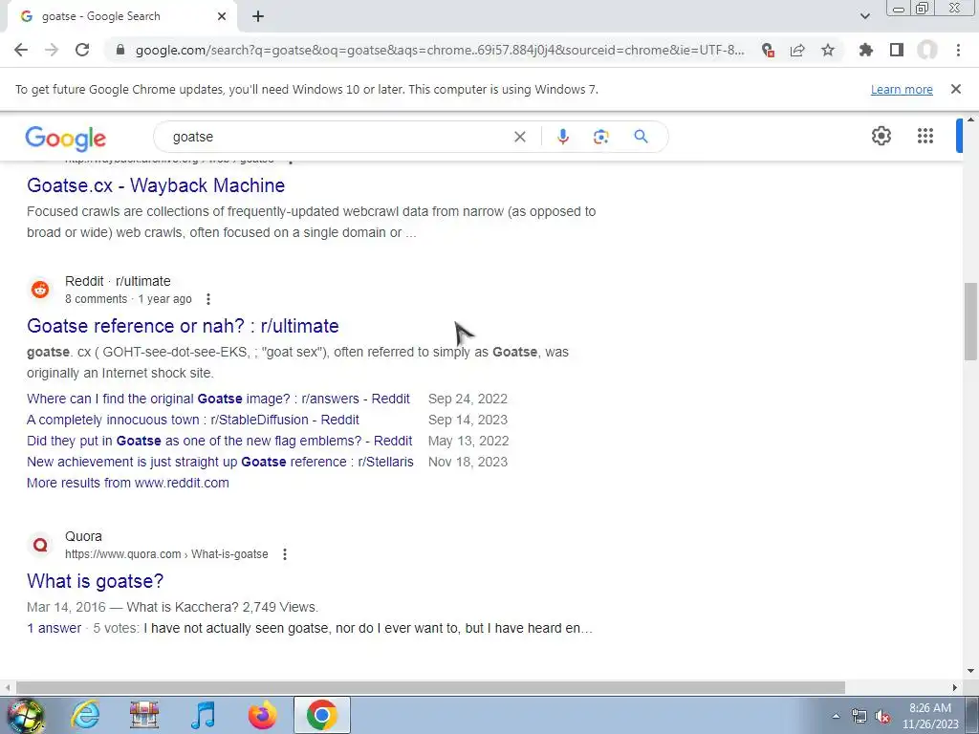The width and height of the screenshot is (979, 734).
Task: Close the 'goatse - Google Search' tab
Action: (x=222, y=16)
